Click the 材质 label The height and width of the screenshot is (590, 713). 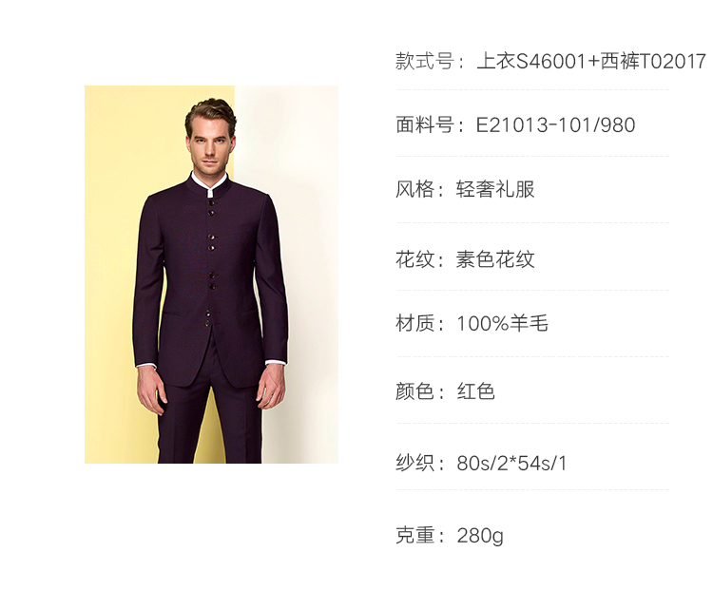pos(415,324)
